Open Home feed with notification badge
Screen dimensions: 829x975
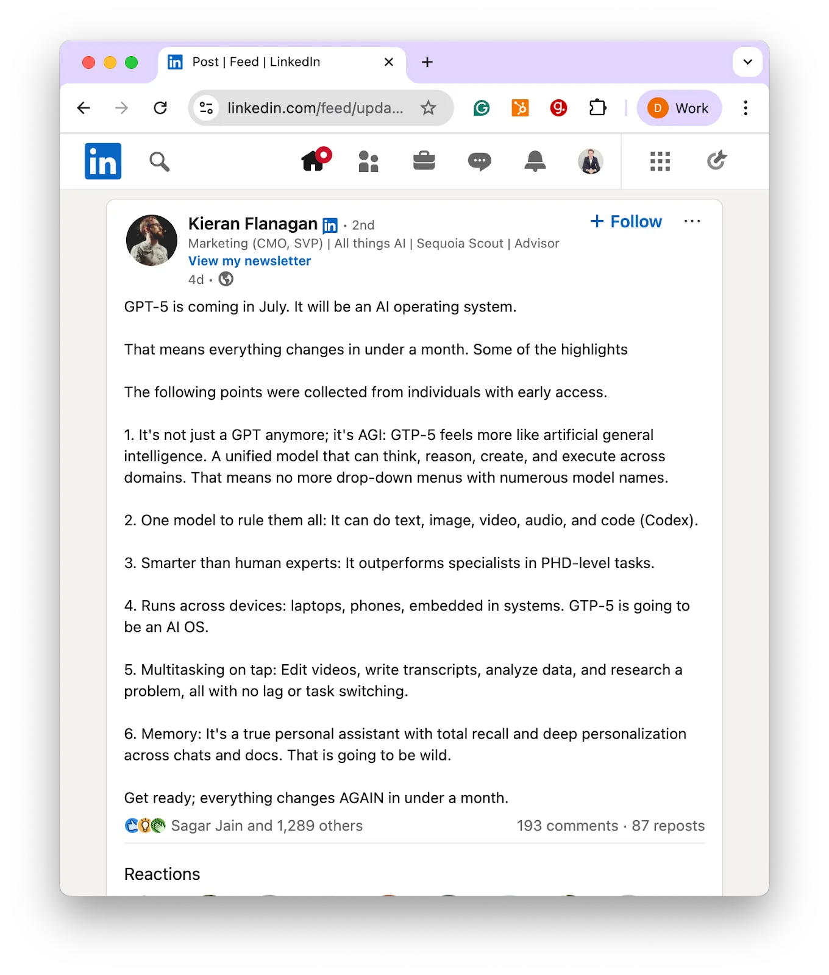(316, 160)
